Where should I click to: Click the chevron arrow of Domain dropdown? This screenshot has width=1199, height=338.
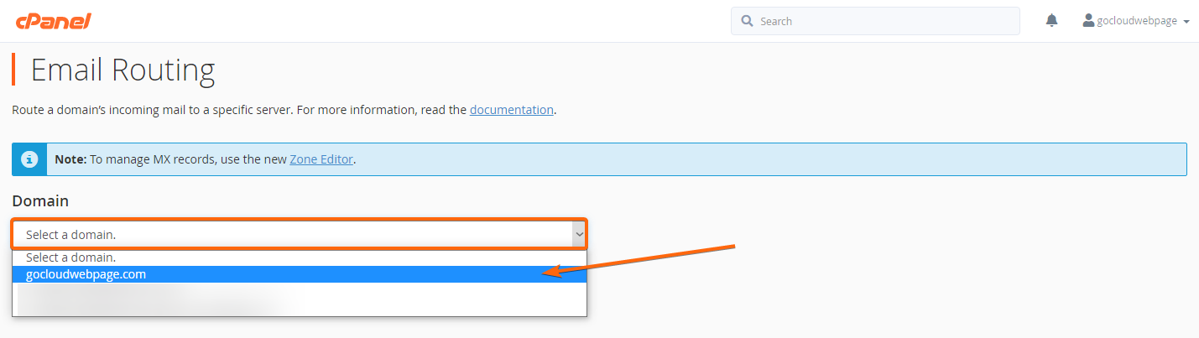tap(578, 236)
